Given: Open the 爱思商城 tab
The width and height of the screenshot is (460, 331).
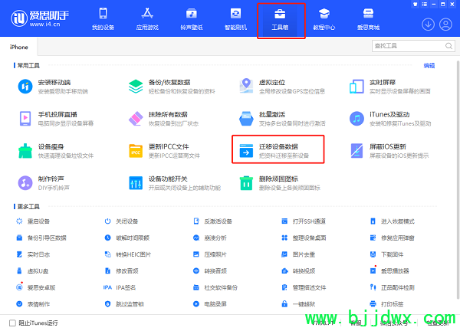Looking at the screenshot, I should 368,19.
